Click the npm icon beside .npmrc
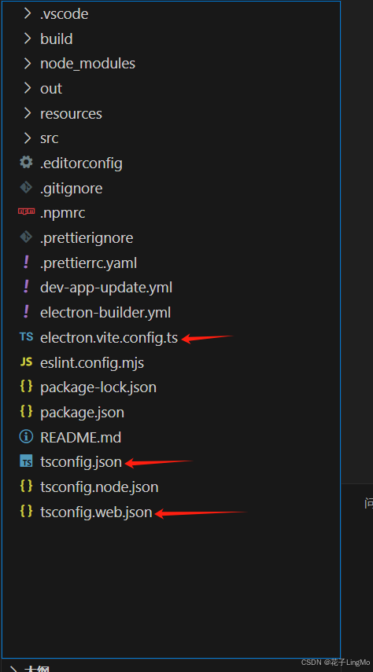This screenshot has width=373, height=672. pos(26,211)
